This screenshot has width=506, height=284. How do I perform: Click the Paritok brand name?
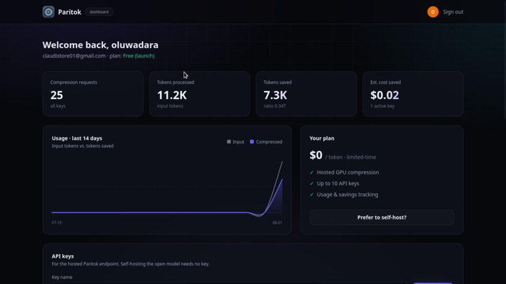[70, 12]
